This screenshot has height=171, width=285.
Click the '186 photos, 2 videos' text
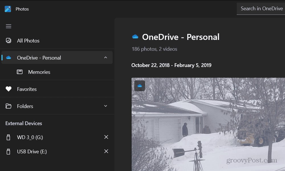[x=154, y=49]
